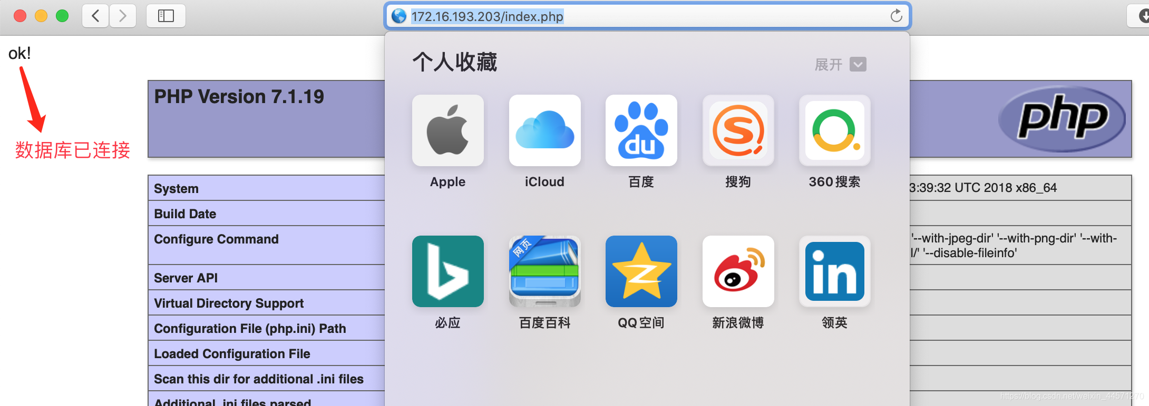This screenshot has height=406, width=1149.
Task: Click the '3:39:32 UTC 2018 x86_64' value
Action: (984, 188)
